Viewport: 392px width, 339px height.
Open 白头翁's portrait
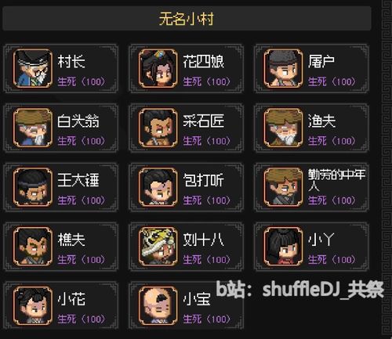pos(33,128)
